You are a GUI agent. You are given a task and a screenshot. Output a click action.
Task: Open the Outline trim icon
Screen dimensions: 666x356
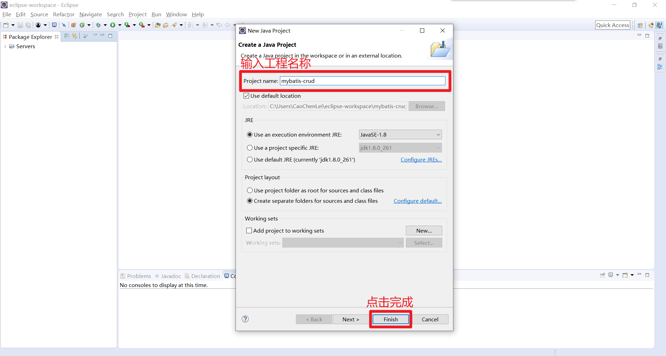coord(660,67)
